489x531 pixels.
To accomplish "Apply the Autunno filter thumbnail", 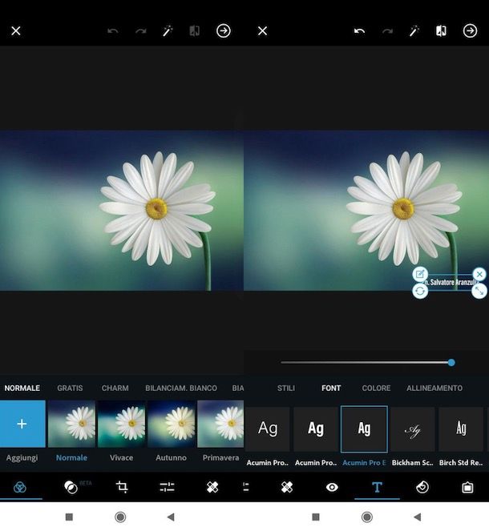I will 171,424.
